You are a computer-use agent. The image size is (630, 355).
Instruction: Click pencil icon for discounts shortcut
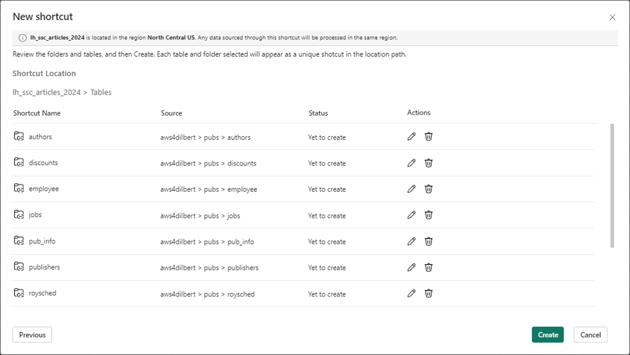pos(412,163)
